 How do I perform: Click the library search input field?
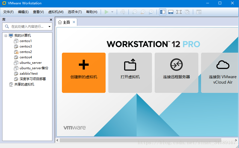[28, 27]
